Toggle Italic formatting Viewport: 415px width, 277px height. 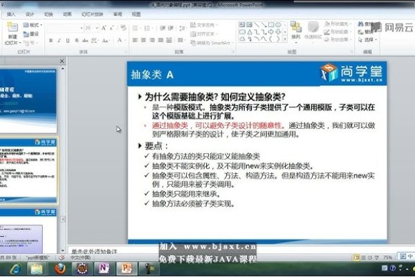(x=59, y=41)
